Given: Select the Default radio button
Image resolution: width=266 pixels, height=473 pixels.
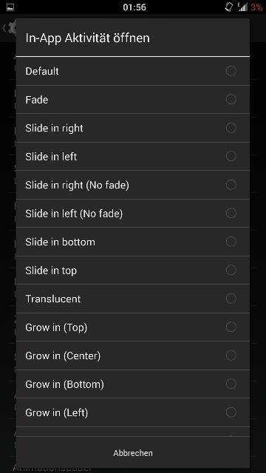Looking at the screenshot, I should click(x=231, y=71).
